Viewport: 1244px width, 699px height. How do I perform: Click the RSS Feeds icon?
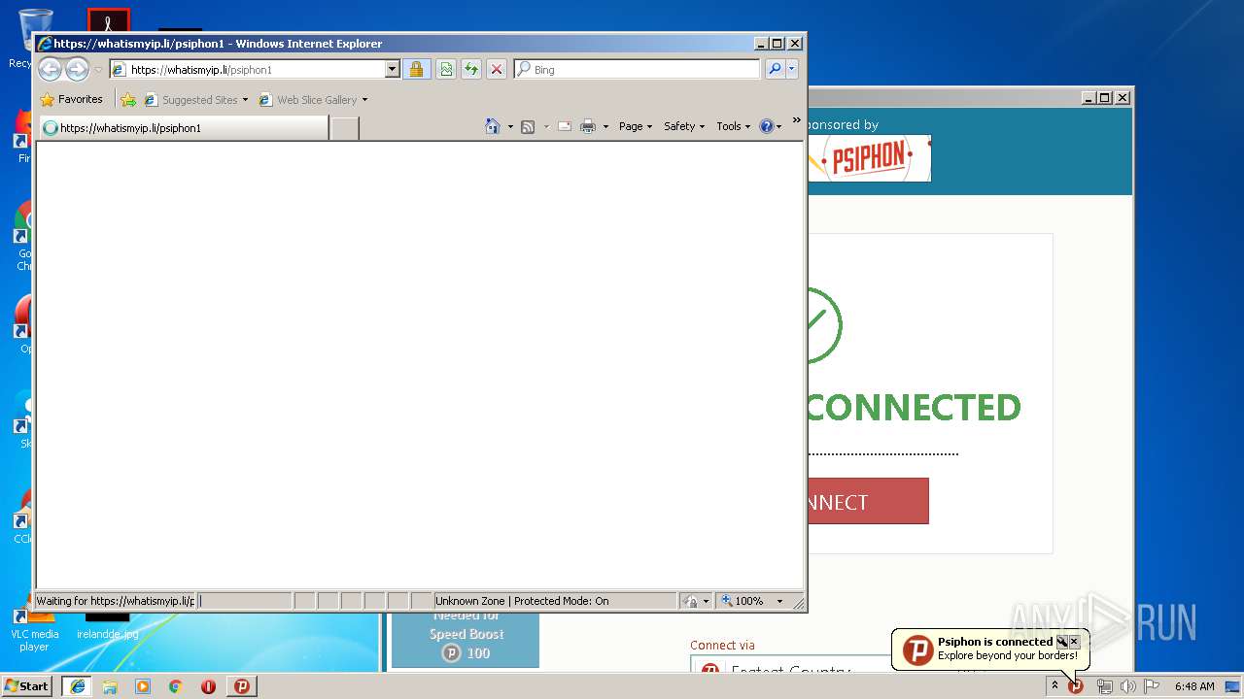click(x=528, y=126)
